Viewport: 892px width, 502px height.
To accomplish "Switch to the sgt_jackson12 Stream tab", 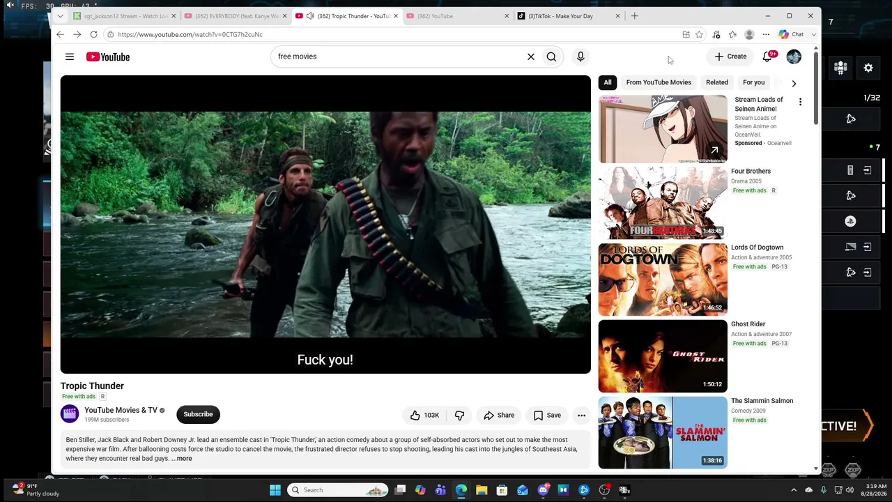I will click(x=124, y=16).
